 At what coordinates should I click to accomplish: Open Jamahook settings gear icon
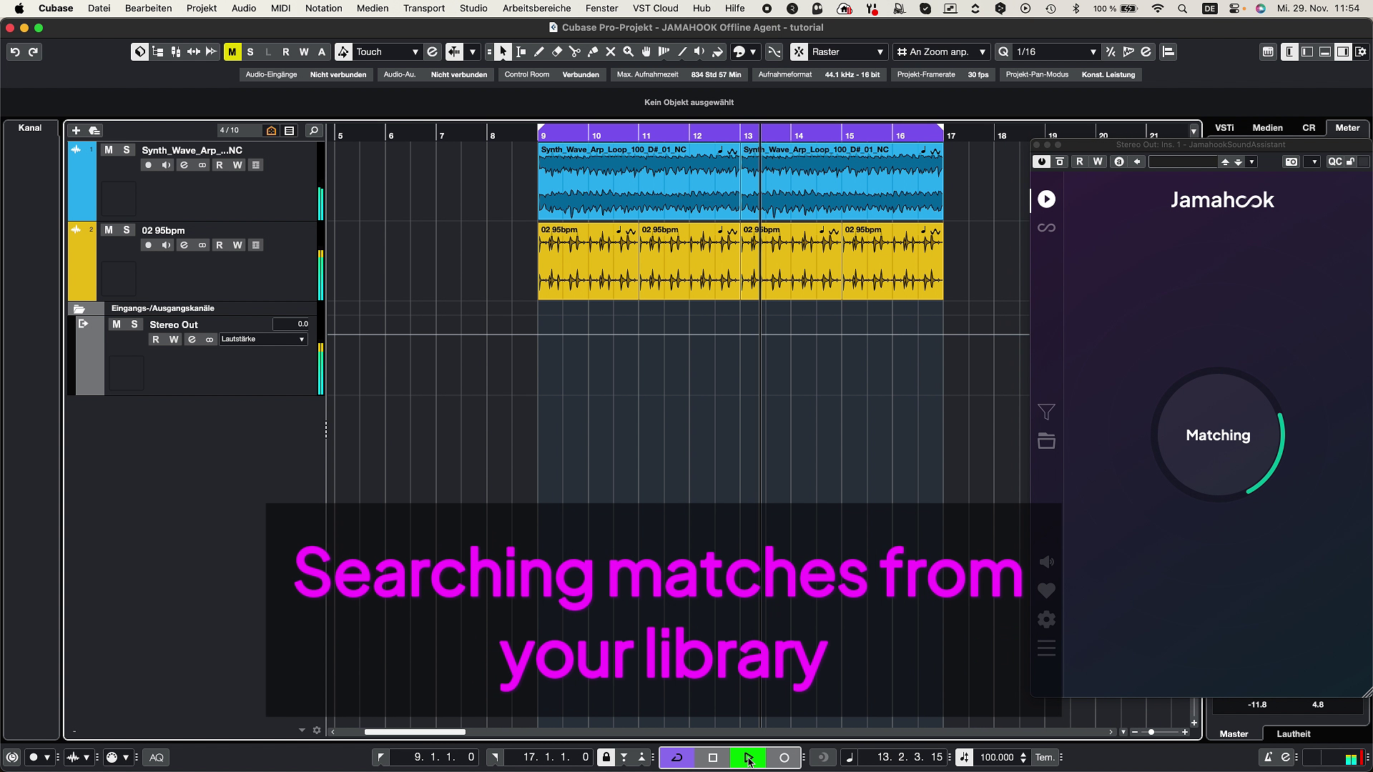1046,620
